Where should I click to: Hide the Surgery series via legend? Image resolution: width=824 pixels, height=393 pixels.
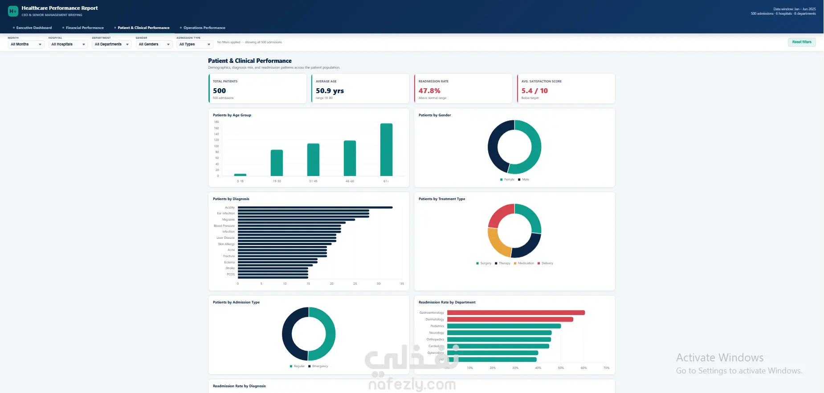tap(484, 263)
